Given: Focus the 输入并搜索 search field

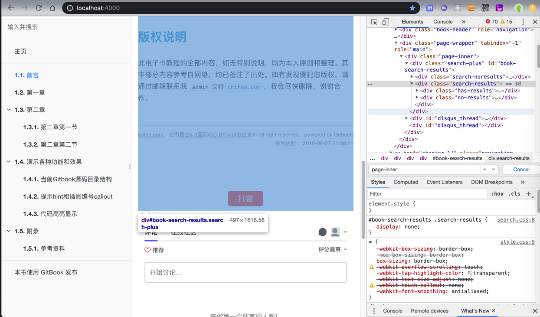Looking at the screenshot, I should (66, 27).
